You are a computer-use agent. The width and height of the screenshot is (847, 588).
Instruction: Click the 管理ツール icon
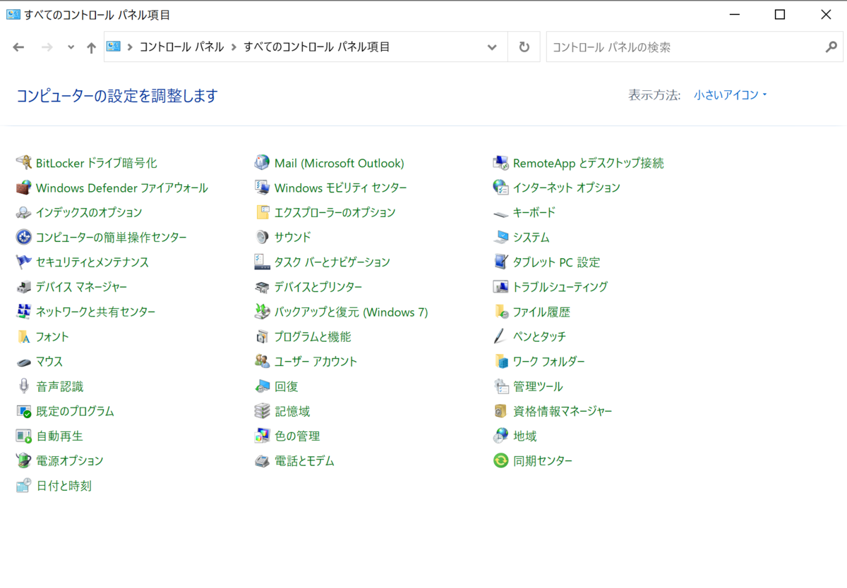click(501, 386)
